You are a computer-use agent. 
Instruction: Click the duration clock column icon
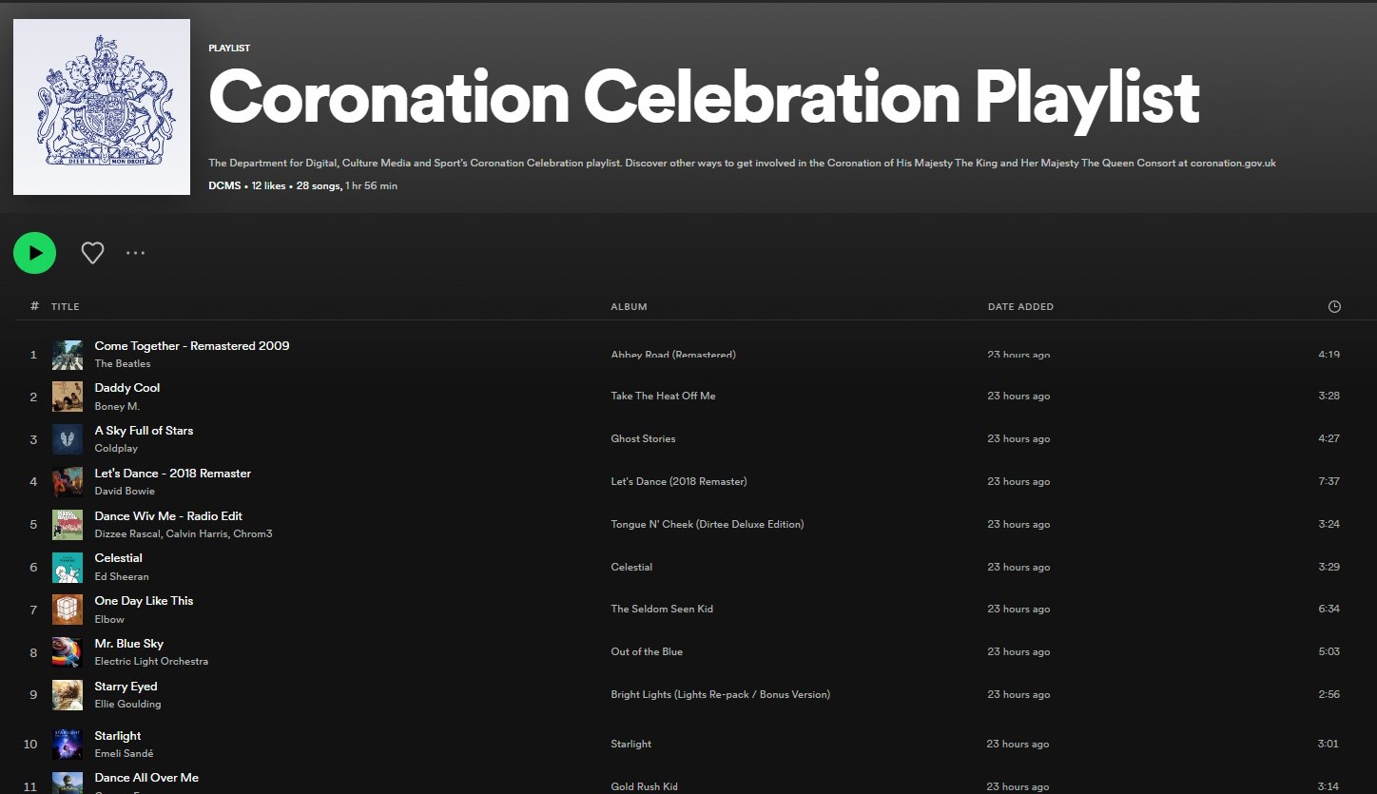1334,306
